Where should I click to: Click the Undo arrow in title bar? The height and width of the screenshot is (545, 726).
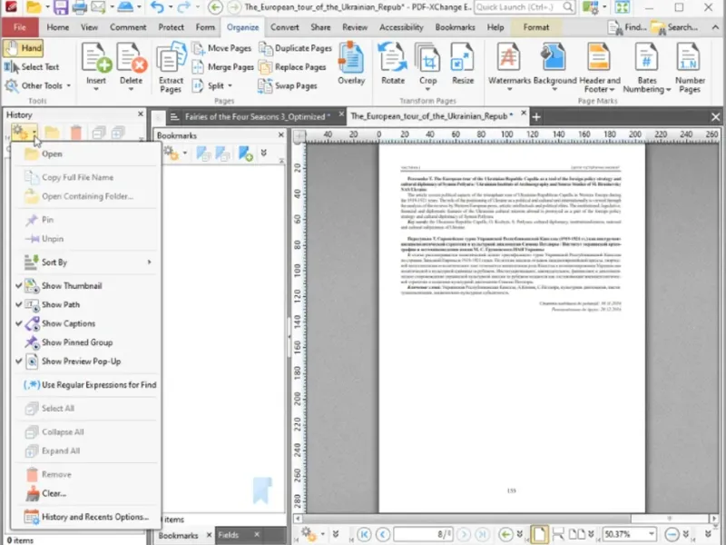pyautogui.click(x=157, y=7)
